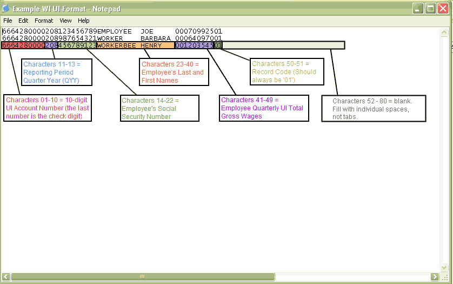Click the Notepad icon in title bar
The width and height of the screenshot is (453, 284).
pyautogui.click(x=6, y=9)
